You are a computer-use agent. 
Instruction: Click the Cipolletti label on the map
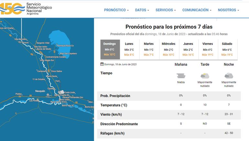point(51,88)
